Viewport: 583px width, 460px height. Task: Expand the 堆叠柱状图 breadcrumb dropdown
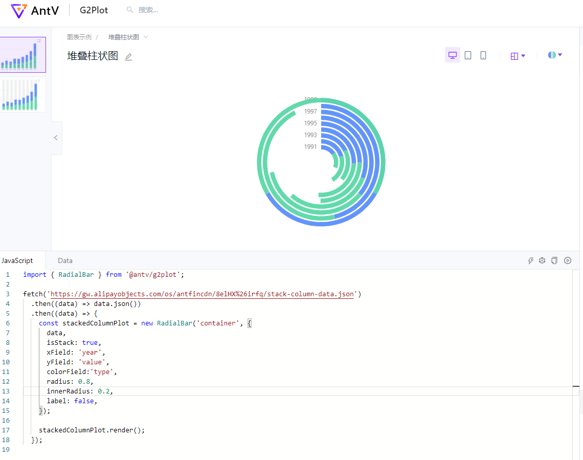(x=146, y=37)
